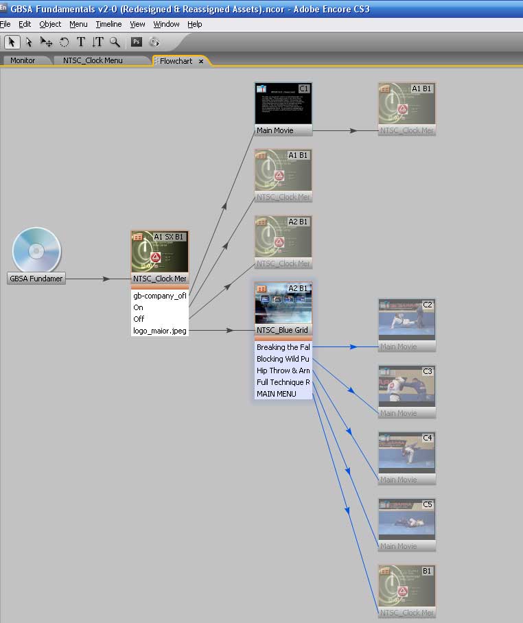Pick the Vertical Text tool
The width and height of the screenshot is (523, 623).
point(98,42)
